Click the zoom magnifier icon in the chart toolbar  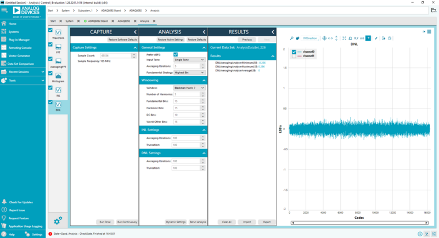[293, 38]
